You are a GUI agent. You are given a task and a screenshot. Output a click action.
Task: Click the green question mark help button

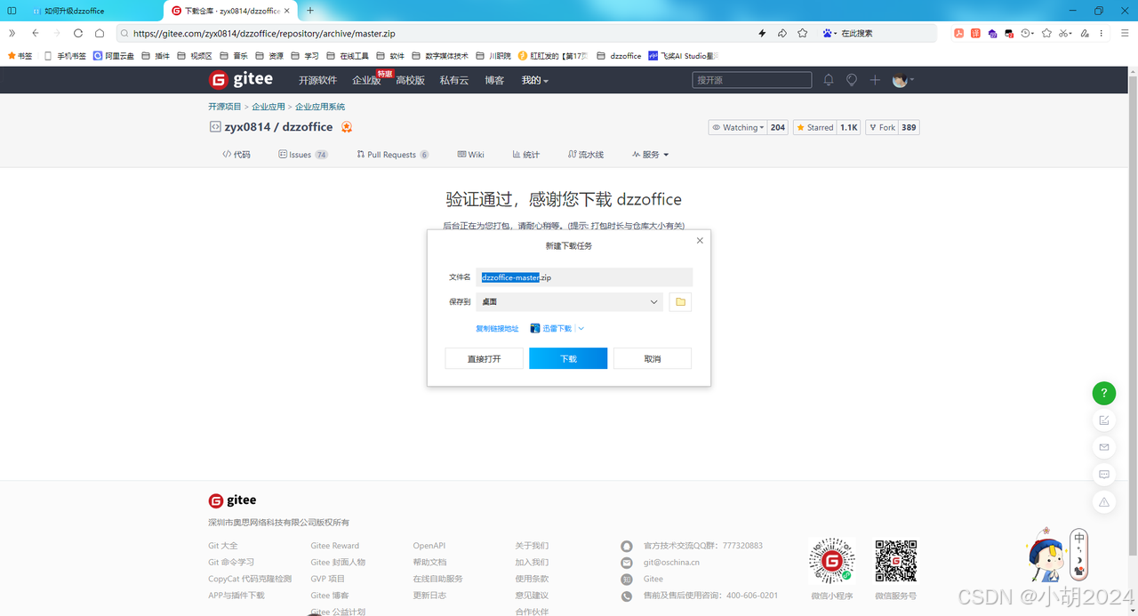[x=1103, y=392]
